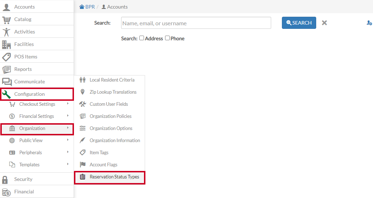Open the Facilities sidebar section

pyautogui.click(x=37, y=44)
